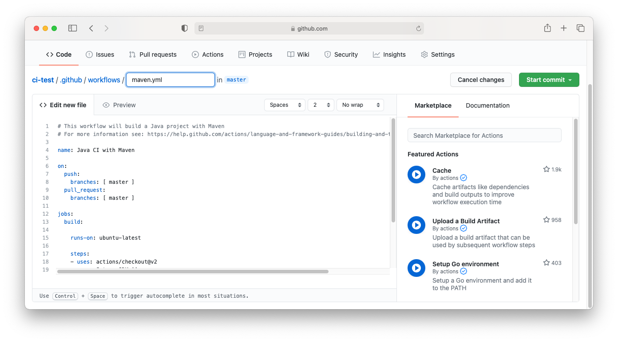Image resolution: width=618 pixels, height=342 pixels.
Task: Go back with Safari back arrow
Action: point(91,28)
